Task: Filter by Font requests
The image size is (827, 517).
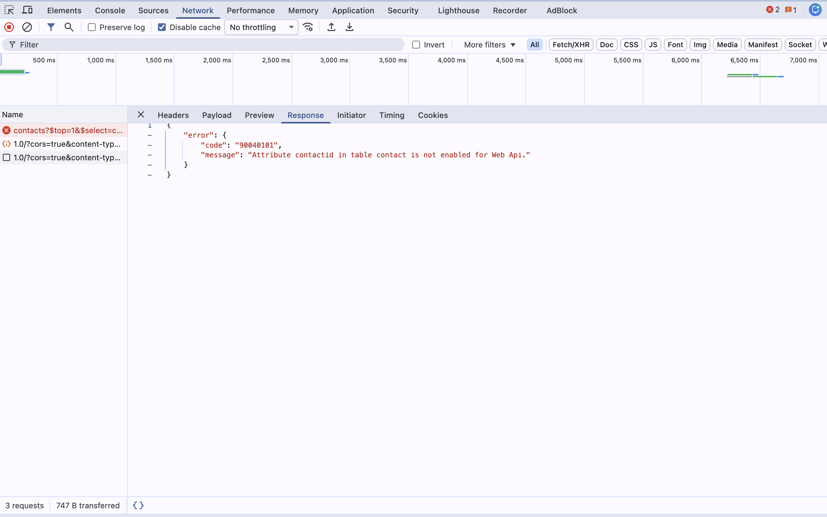Action: (x=675, y=45)
